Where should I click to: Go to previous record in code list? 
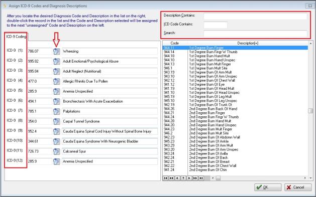(177, 178)
